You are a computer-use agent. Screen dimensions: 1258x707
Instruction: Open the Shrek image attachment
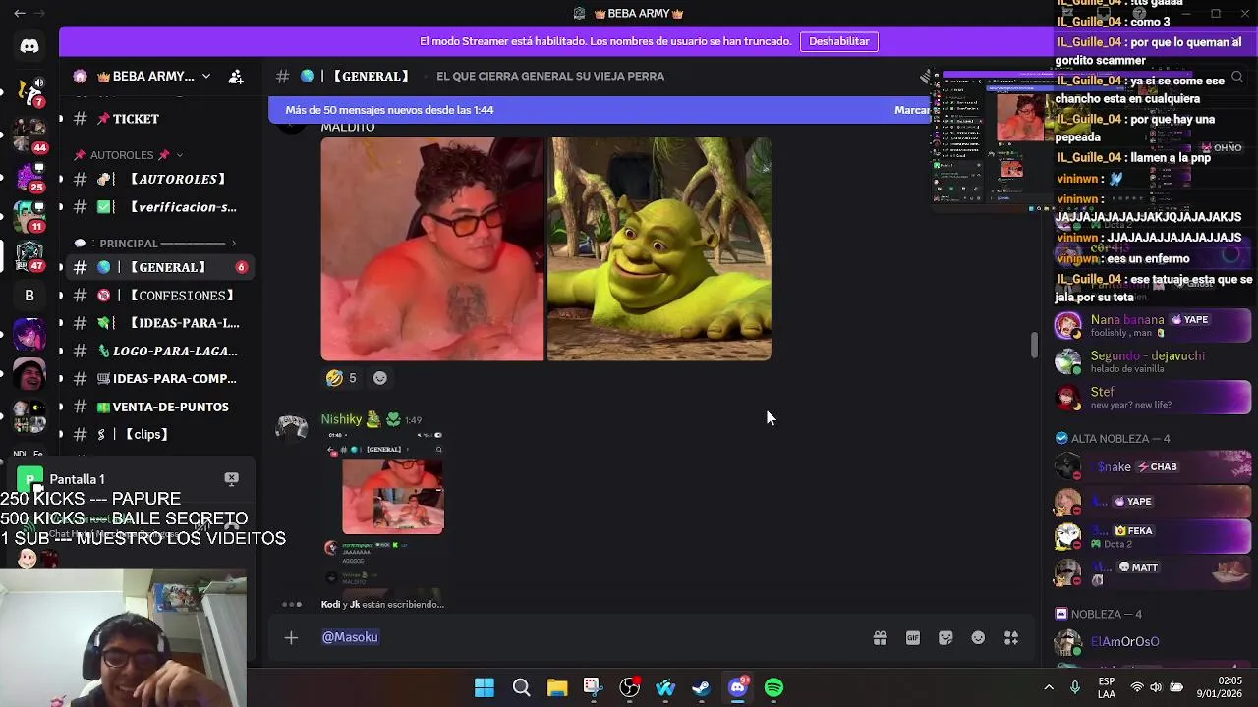[x=659, y=248]
